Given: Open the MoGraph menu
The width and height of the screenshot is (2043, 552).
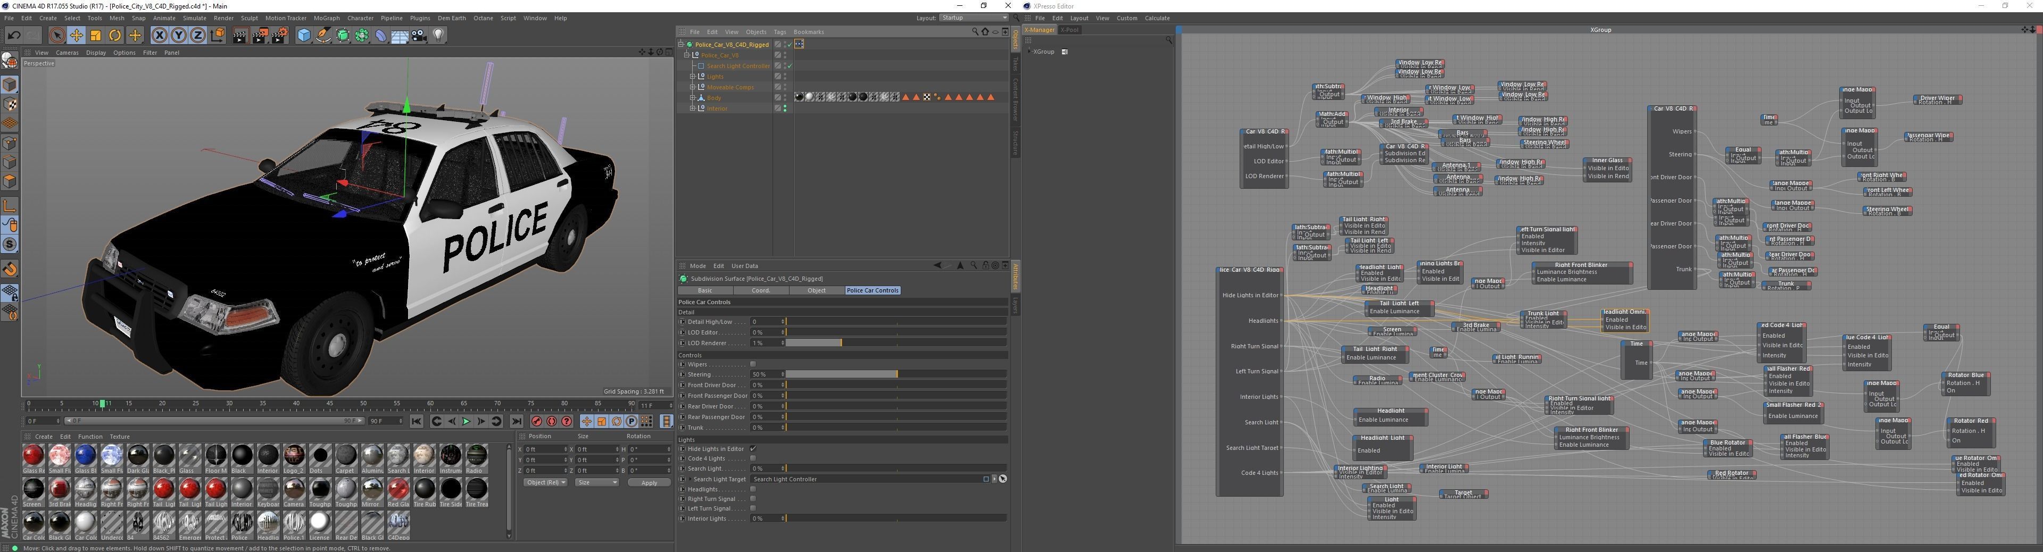Looking at the screenshot, I should [x=326, y=18].
